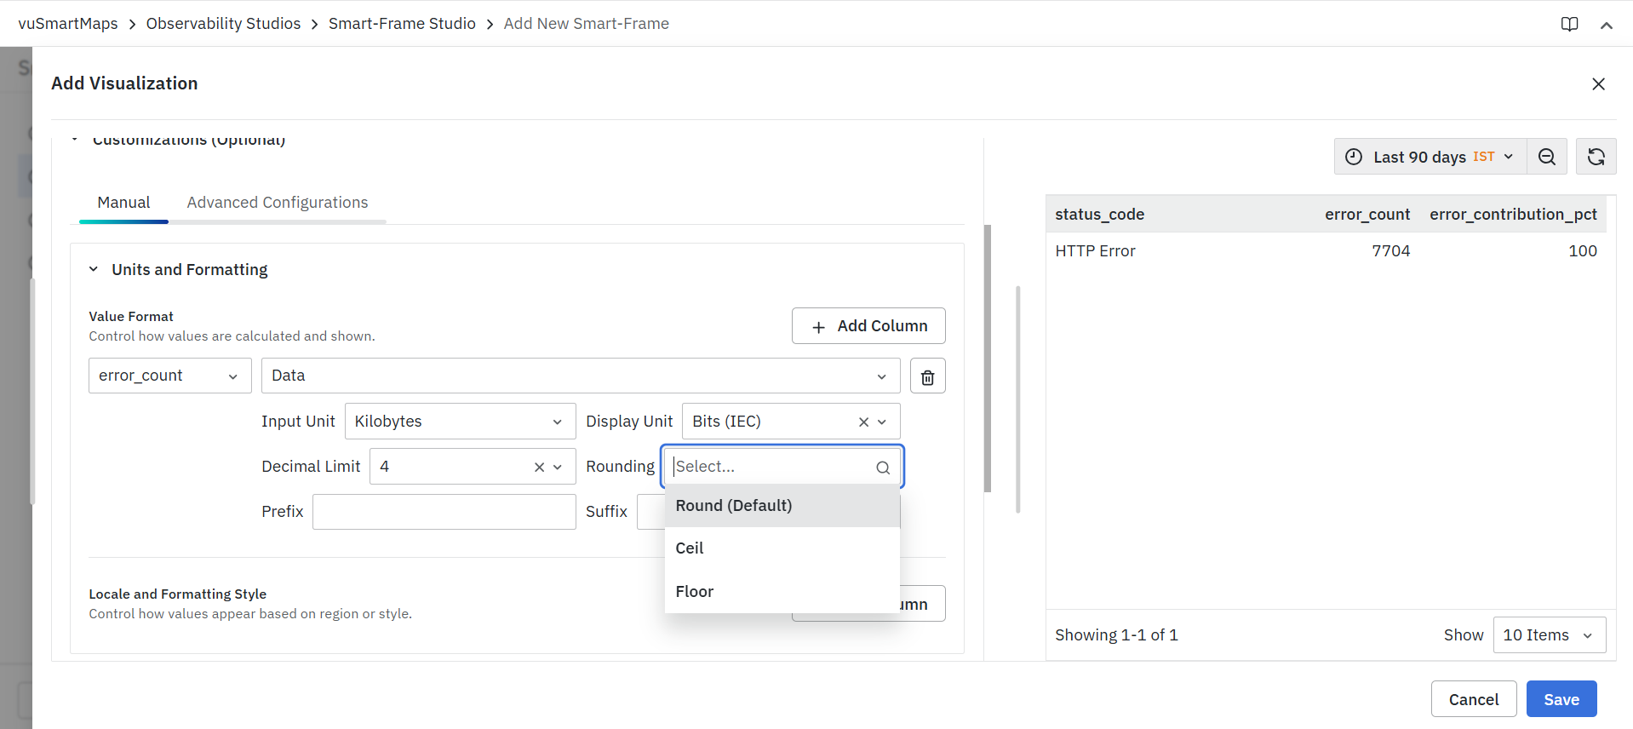Click the error_contribution_pct column header
Image resolution: width=1633 pixels, height=729 pixels.
pos(1513,215)
